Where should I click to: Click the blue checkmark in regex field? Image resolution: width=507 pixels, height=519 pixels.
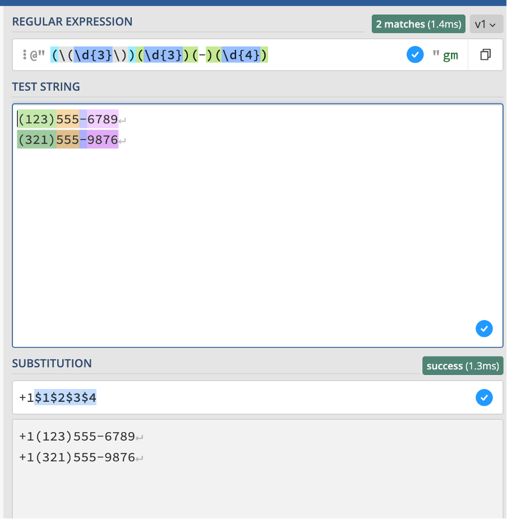pos(414,55)
